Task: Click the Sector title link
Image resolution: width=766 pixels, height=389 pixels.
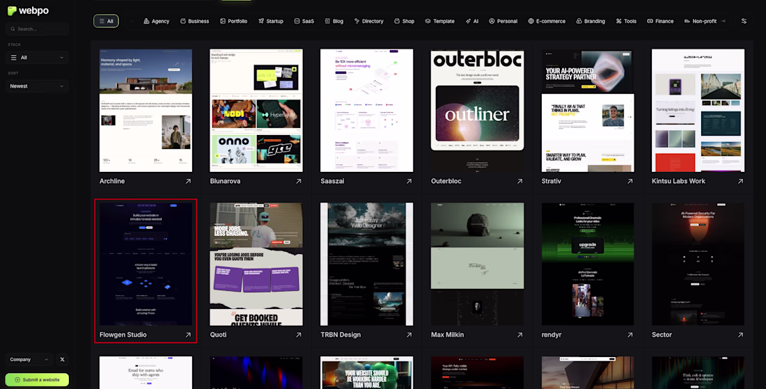Action: click(x=662, y=335)
